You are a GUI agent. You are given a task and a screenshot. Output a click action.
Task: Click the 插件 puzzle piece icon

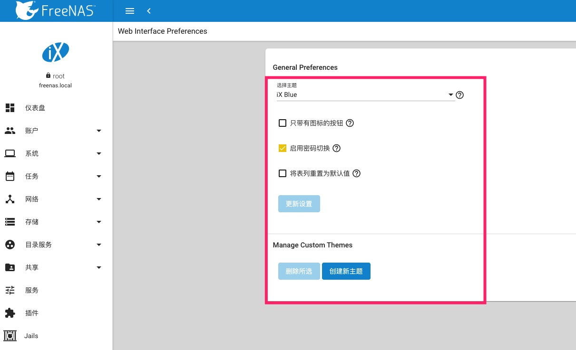pos(10,313)
